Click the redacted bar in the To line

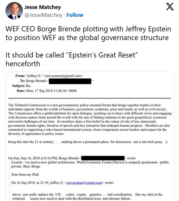(70, 81)
